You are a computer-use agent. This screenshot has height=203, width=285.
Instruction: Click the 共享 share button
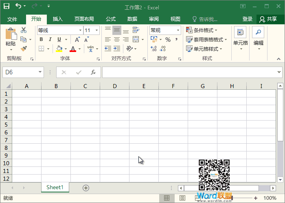pyautogui.click(x=268, y=19)
